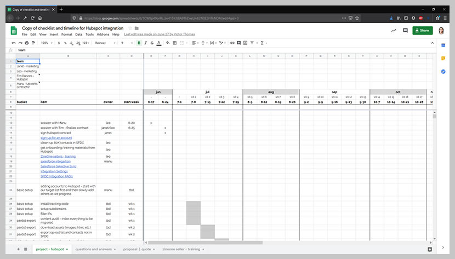Open horizontal align dropdown
Image resolution: width=455 pixels, height=259 pixels.
click(x=195, y=43)
